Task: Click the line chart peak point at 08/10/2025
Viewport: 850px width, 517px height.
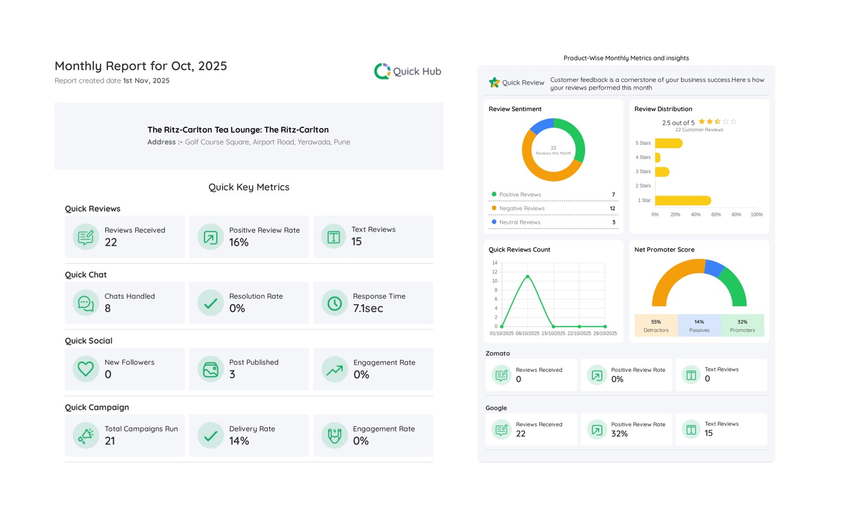Action: (527, 276)
